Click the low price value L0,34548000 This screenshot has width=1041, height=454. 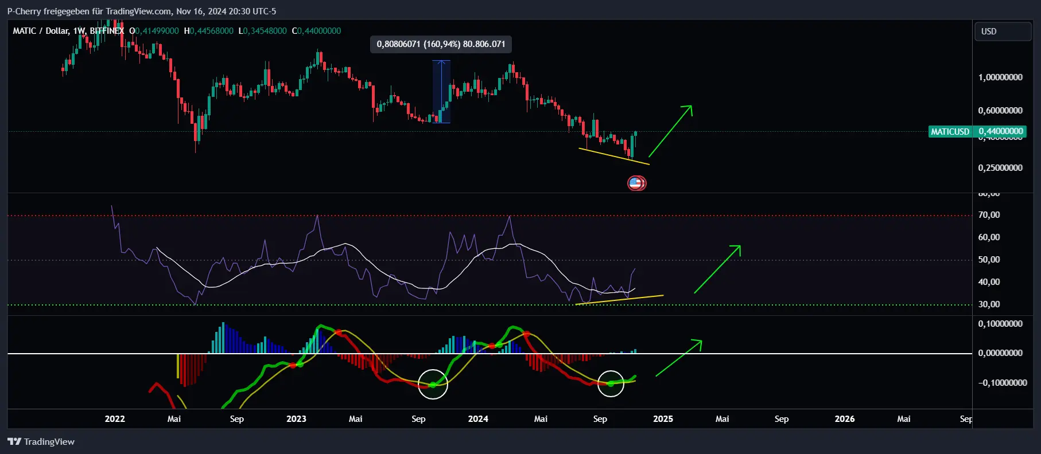click(x=263, y=31)
